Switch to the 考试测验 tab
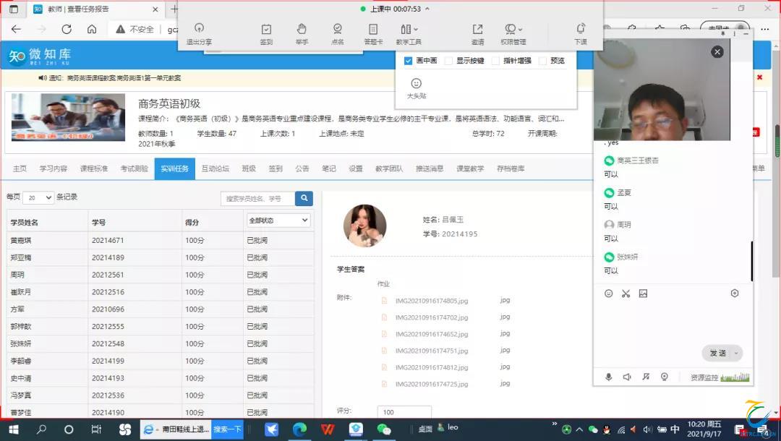The image size is (781, 441). [x=134, y=168]
